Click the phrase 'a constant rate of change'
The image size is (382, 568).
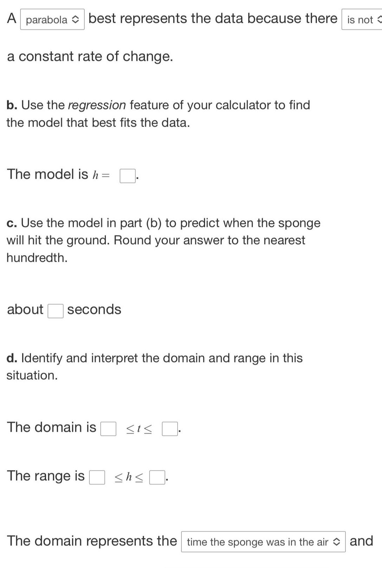[90, 56]
